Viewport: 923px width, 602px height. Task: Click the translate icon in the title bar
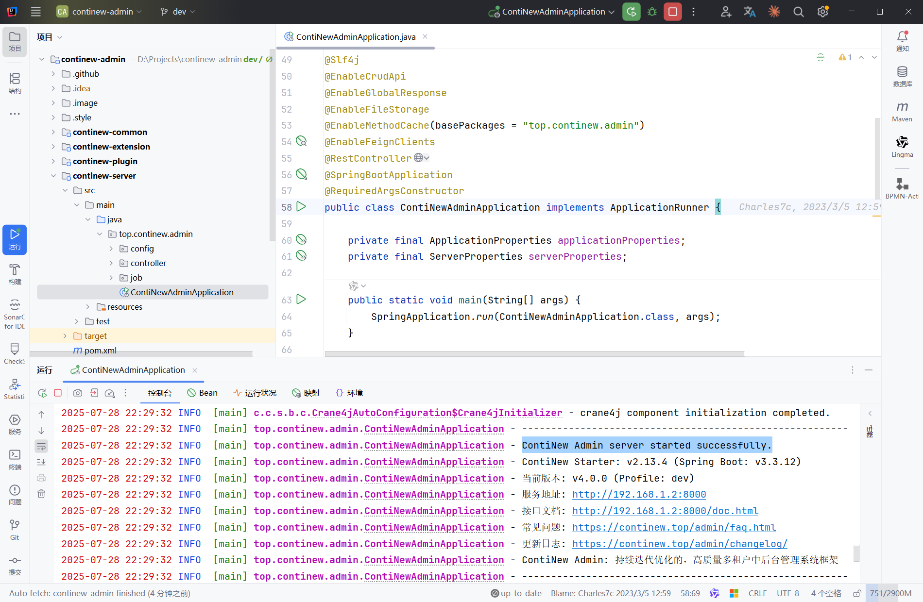(x=750, y=12)
